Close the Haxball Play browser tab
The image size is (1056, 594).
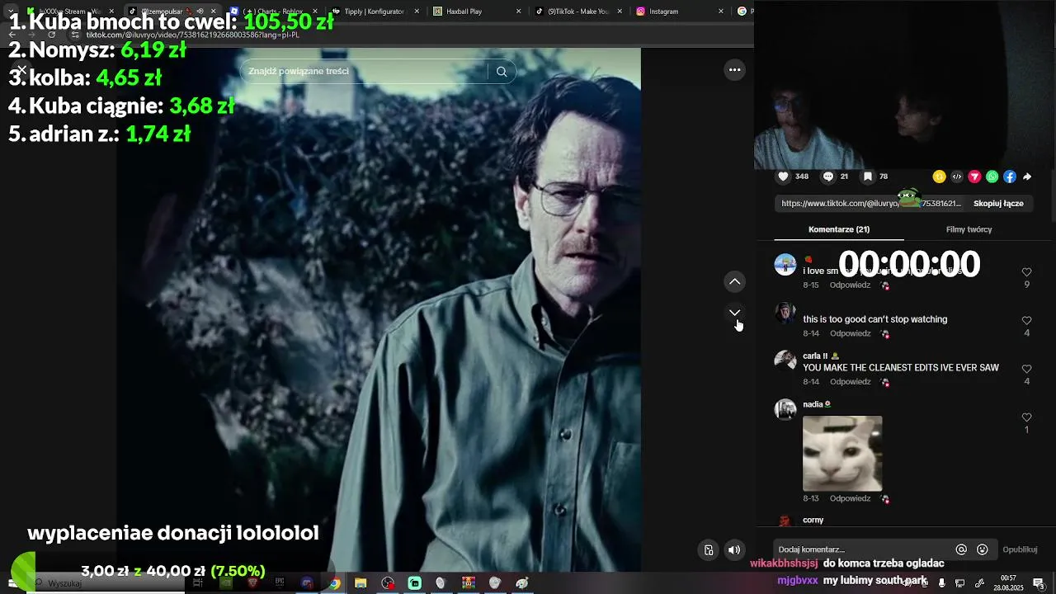(518, 12)
